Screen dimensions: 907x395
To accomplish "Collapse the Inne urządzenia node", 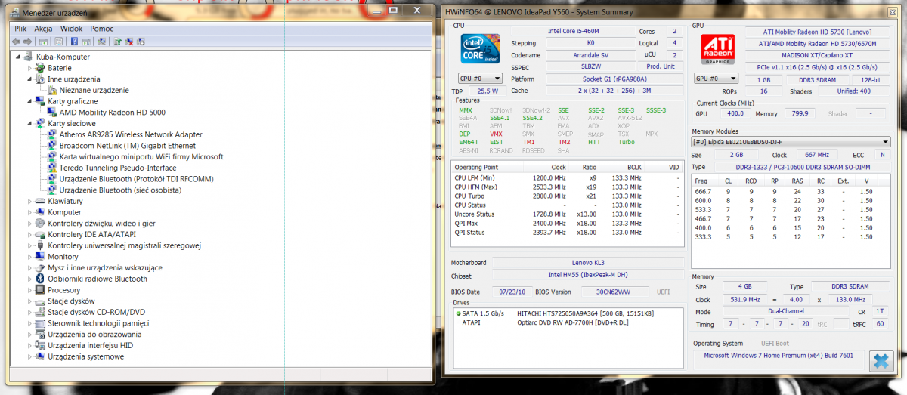I will point(30,79).
